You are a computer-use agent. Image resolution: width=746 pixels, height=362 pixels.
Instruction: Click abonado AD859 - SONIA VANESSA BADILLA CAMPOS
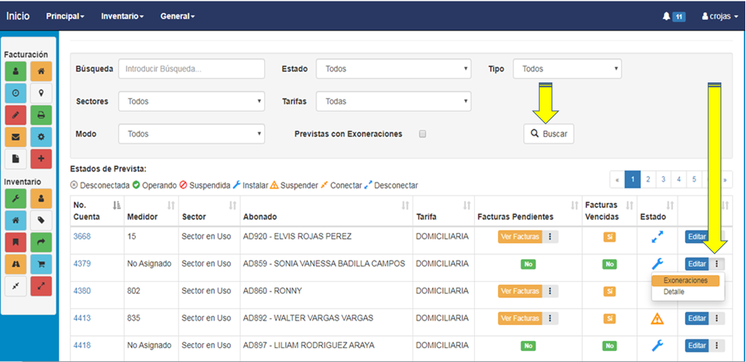[x=324, y=263]
